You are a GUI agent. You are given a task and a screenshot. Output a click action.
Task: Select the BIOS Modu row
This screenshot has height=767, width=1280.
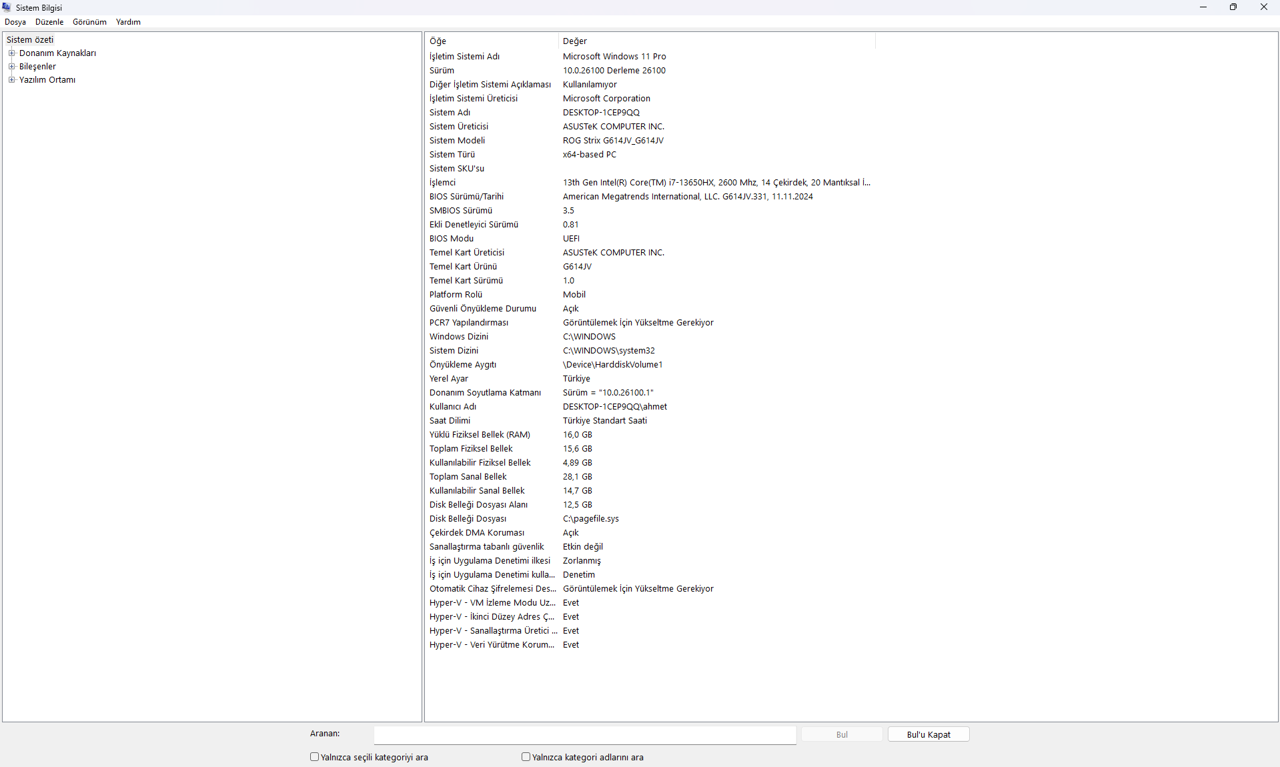click(x=650, y=238)
